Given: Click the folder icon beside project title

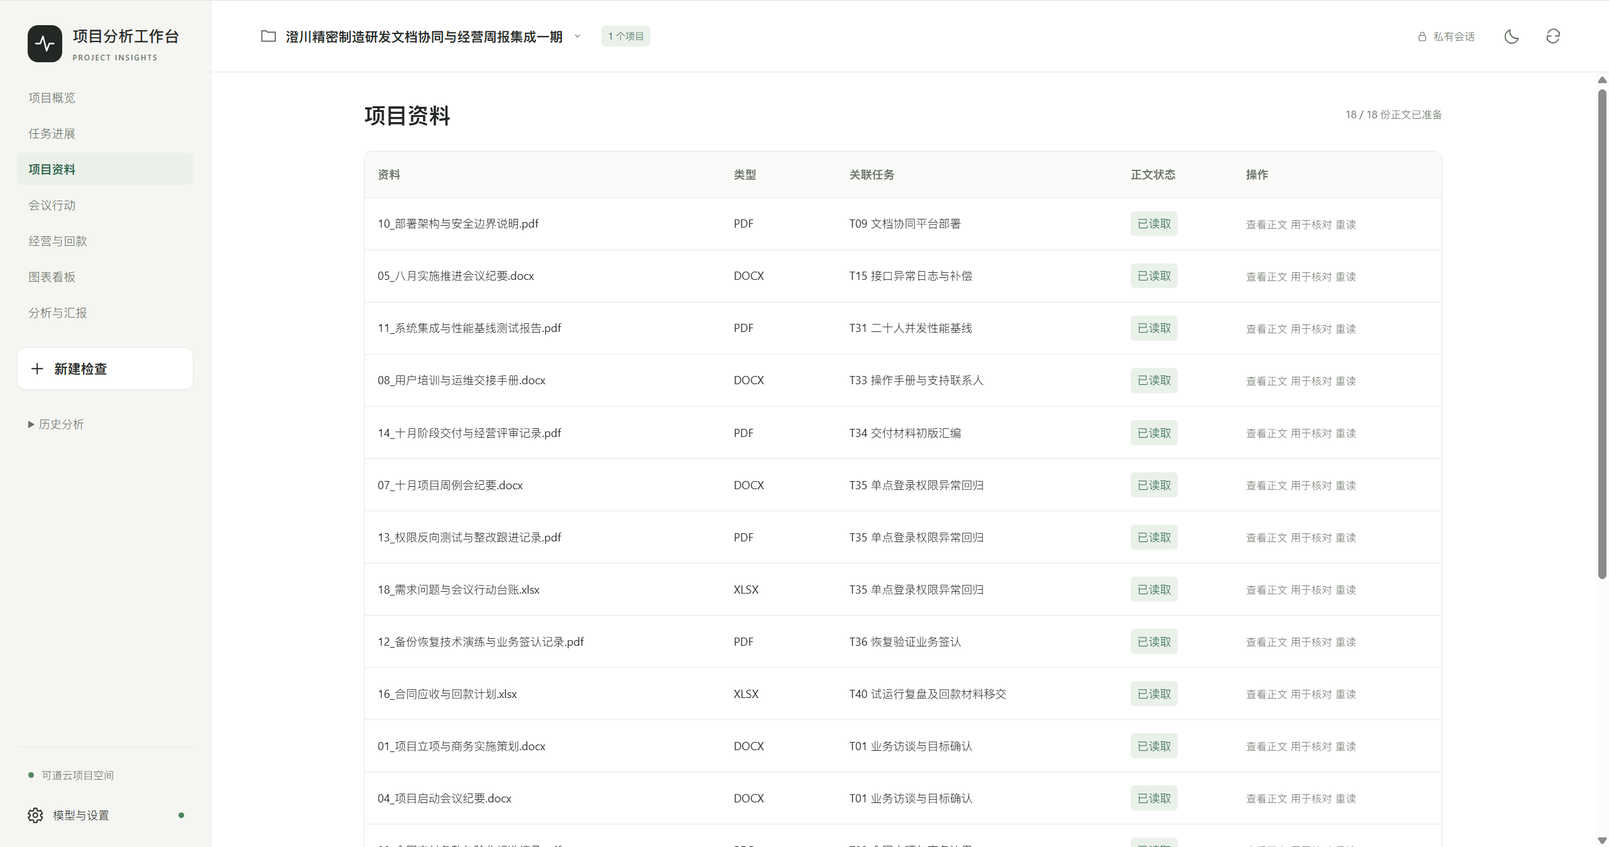Looking at the screenshot, I should click(268, 36).
